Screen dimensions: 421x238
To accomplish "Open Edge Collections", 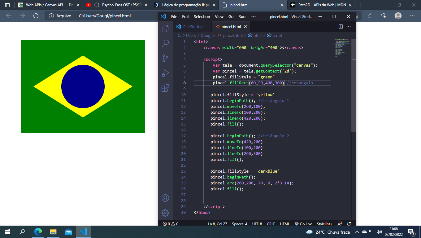I will pyautogui.click(x=384, y=16).
